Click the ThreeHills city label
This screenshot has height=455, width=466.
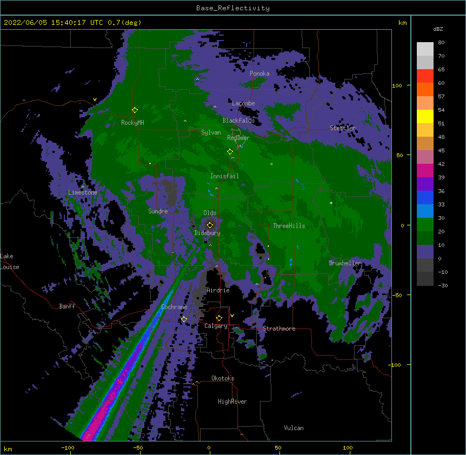(x=289, y=226)
